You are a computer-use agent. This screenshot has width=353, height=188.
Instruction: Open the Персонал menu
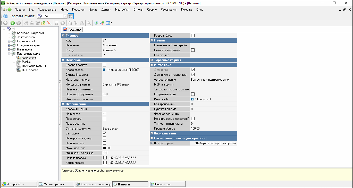click(x=79, y=10)
